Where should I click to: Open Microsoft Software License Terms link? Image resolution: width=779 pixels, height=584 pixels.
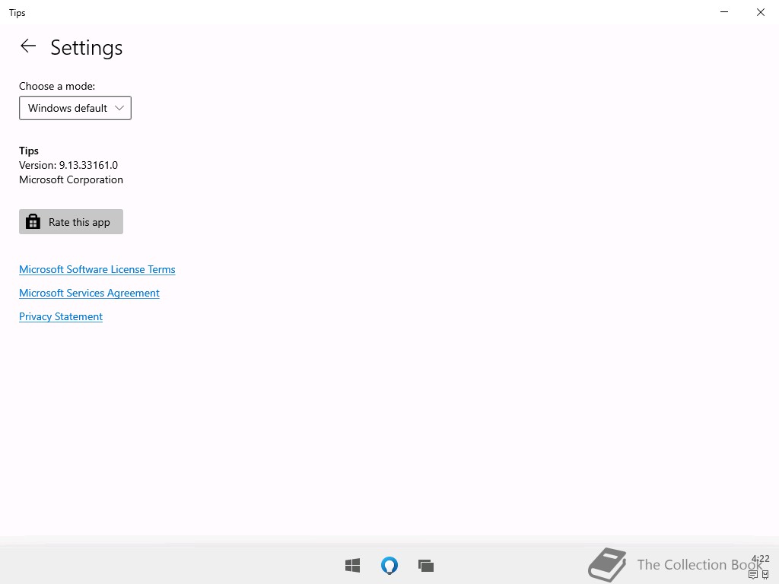pos(97,269)
